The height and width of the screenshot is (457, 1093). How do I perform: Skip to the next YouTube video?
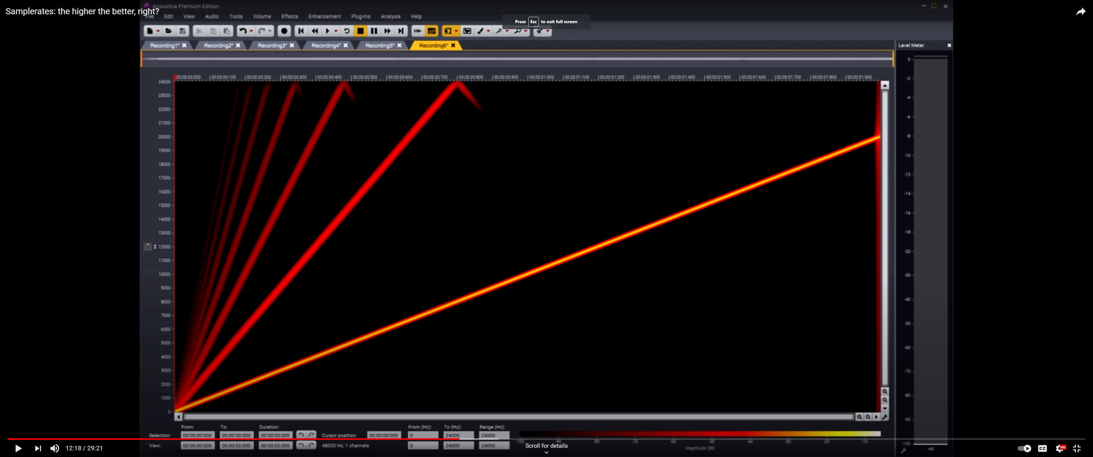[38, 448]
